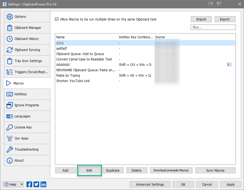
Task: Select Clipboard Queue: Add to Queue macro
Action: click(145, 54)
